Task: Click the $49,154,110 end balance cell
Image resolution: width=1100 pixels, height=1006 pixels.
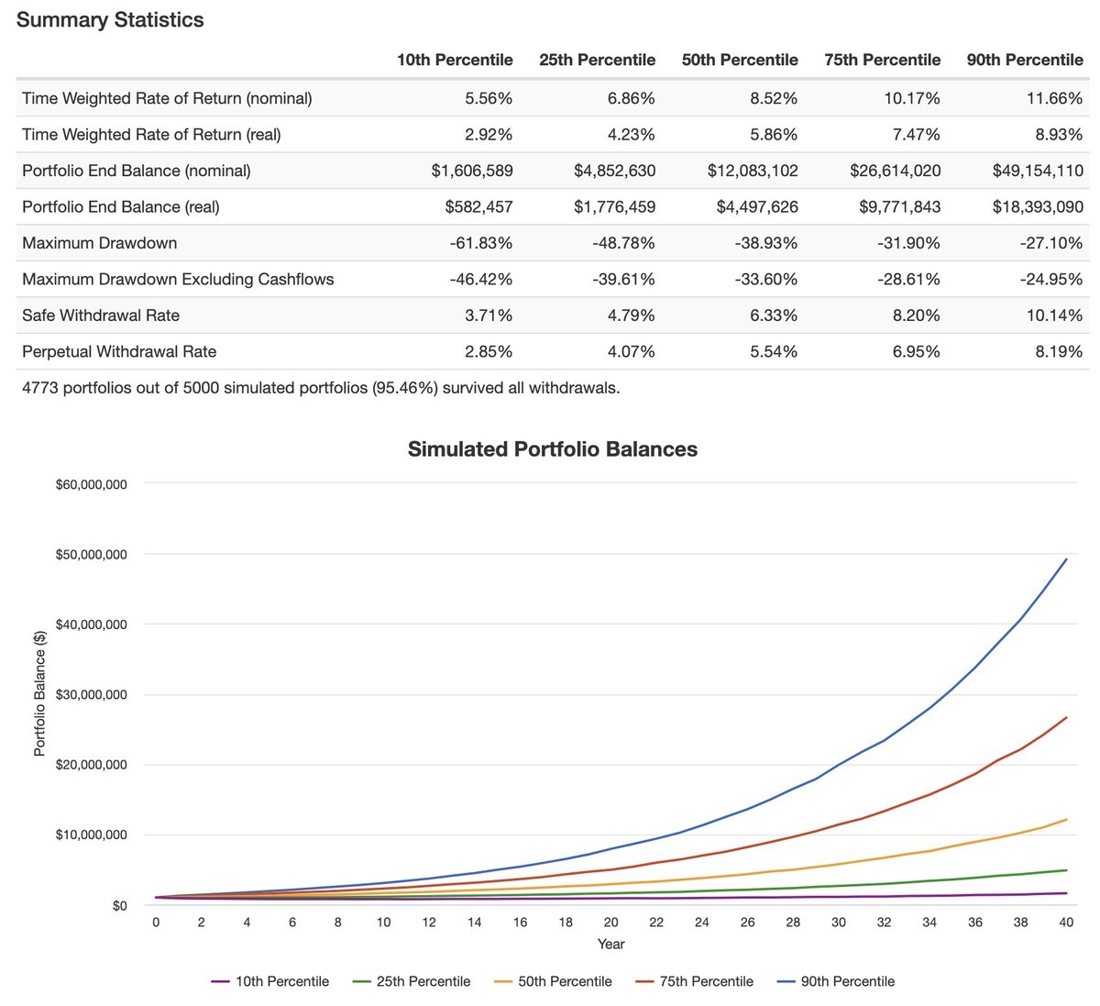Action: coord(1038,171)
